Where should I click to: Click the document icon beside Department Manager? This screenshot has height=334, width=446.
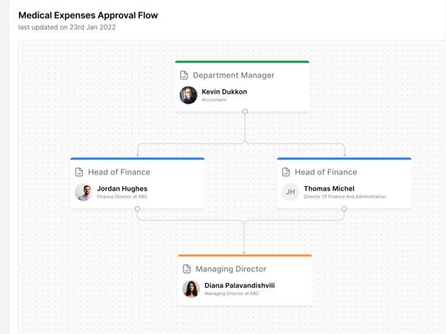click(184, 75)
